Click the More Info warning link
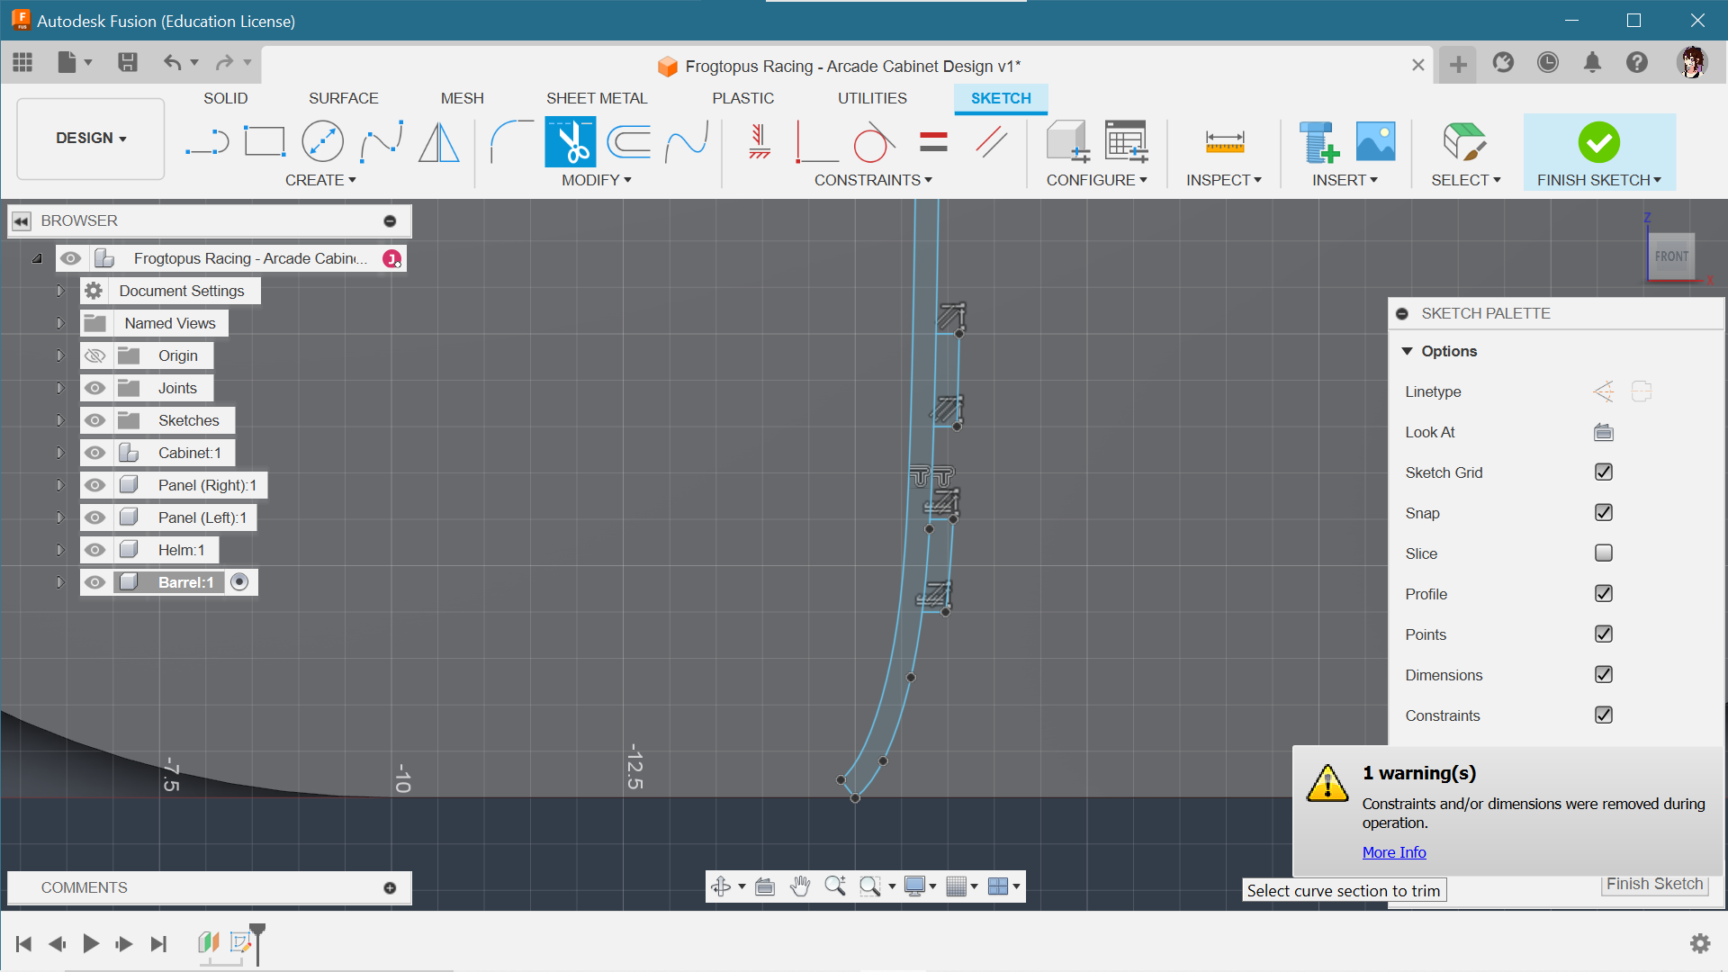Screen dimensions: 1728x972 1393,852
